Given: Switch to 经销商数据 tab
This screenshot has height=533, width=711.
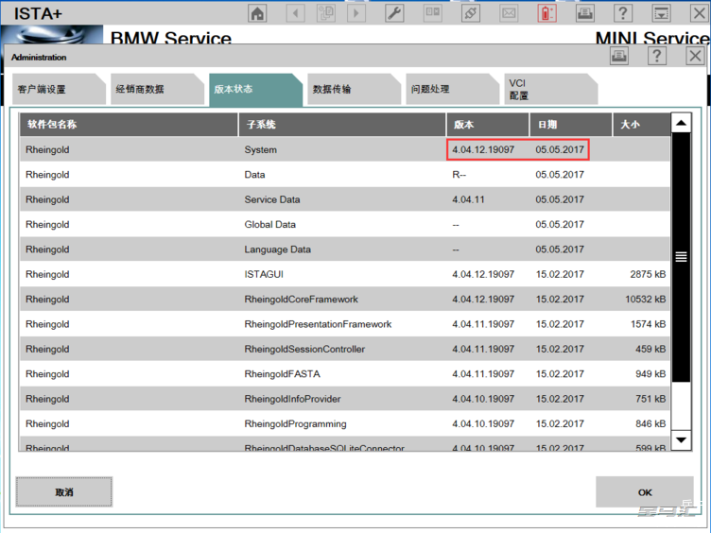Looking at the screenshot, I should point(157,89).
